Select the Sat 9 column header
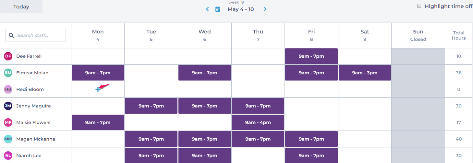The image size is (473, 163). click(365, 35)
